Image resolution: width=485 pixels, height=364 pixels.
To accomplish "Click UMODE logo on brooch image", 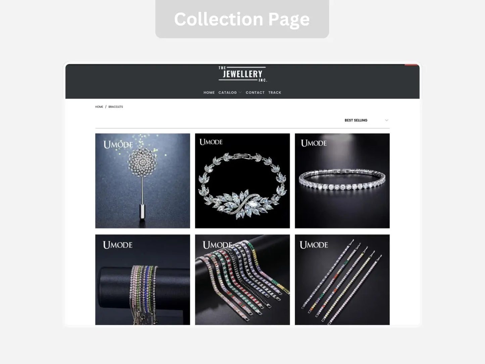I will (118, 145).
